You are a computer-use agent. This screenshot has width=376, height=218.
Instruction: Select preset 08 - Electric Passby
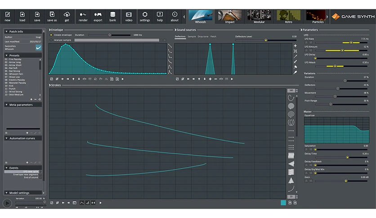coord(17,80)
